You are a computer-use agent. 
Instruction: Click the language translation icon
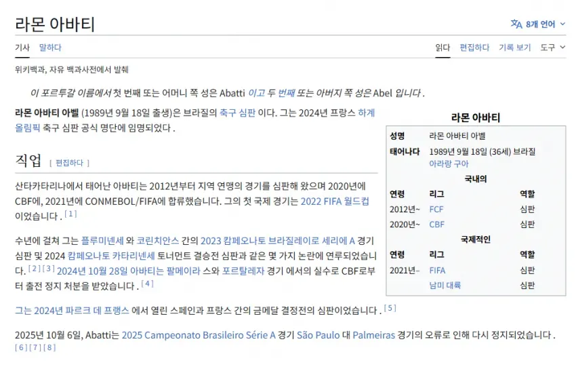click(516, 24)
